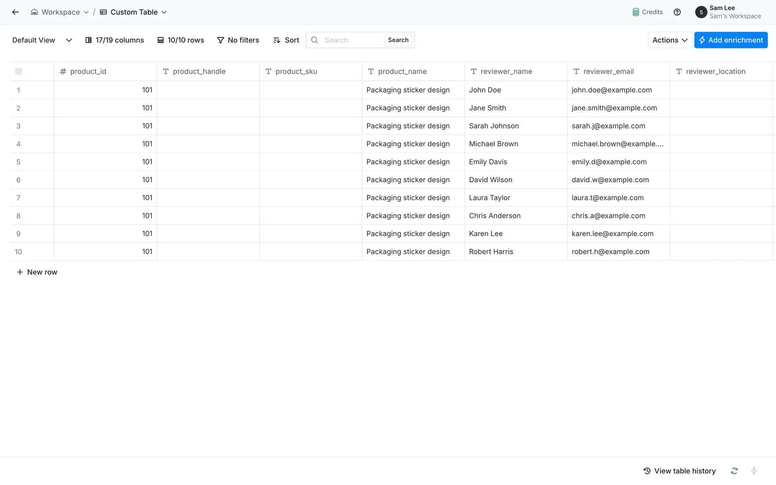Expand the Default View dropdown
This screenshot has width=776, height=485.
[69, 40]
